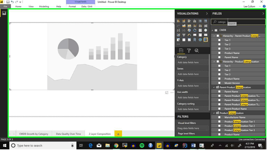Viewport: 267px width, 150px height.
Task: Select the Donut chart visual
Action: pyautogui.click(x=195, y=30)
